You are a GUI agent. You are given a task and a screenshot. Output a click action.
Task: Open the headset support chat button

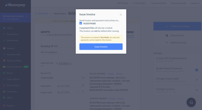point(191,102)
